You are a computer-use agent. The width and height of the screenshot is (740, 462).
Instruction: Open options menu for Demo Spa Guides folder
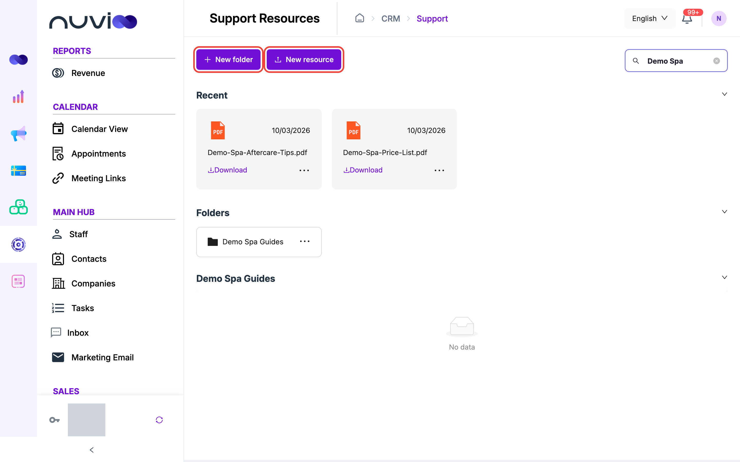tap(304, 241)
